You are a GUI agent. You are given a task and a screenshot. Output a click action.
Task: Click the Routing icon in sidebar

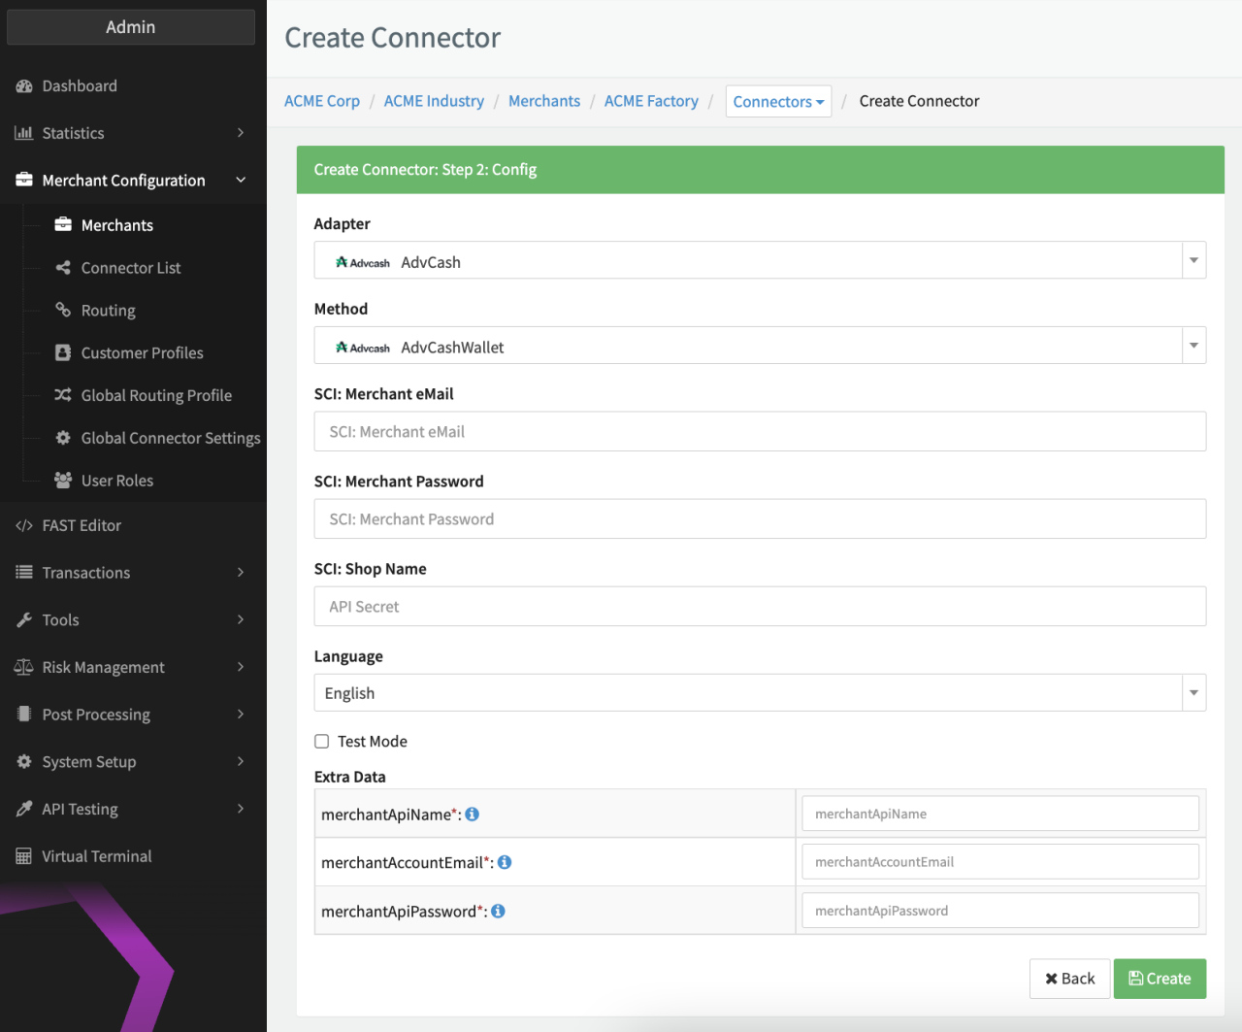pos(63,310)
